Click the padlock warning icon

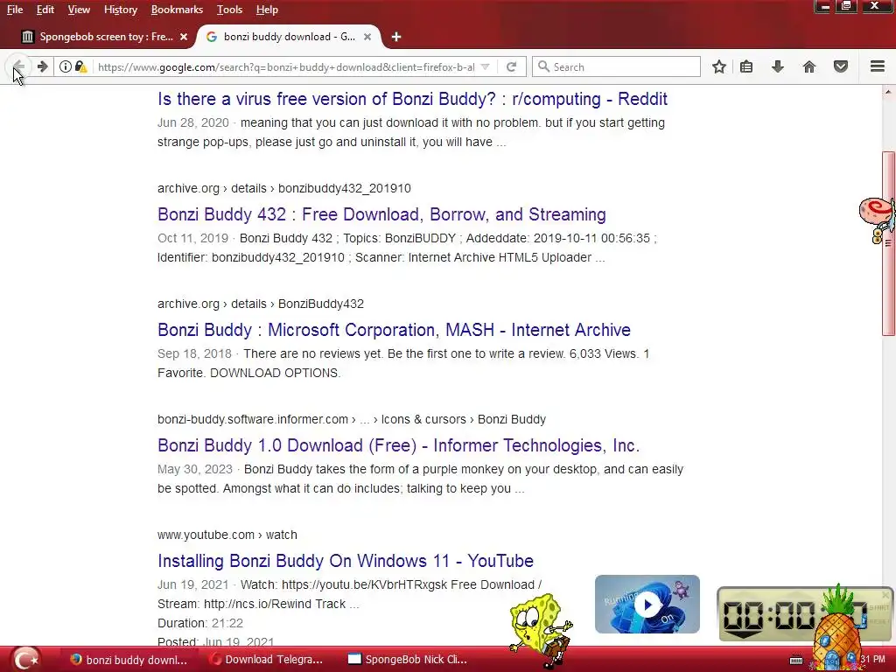[x=80, y=66]
